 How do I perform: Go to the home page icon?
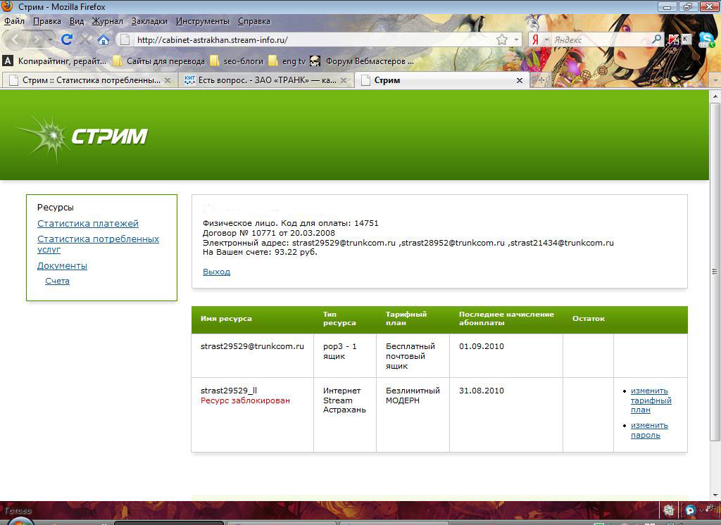pos(104,40)
